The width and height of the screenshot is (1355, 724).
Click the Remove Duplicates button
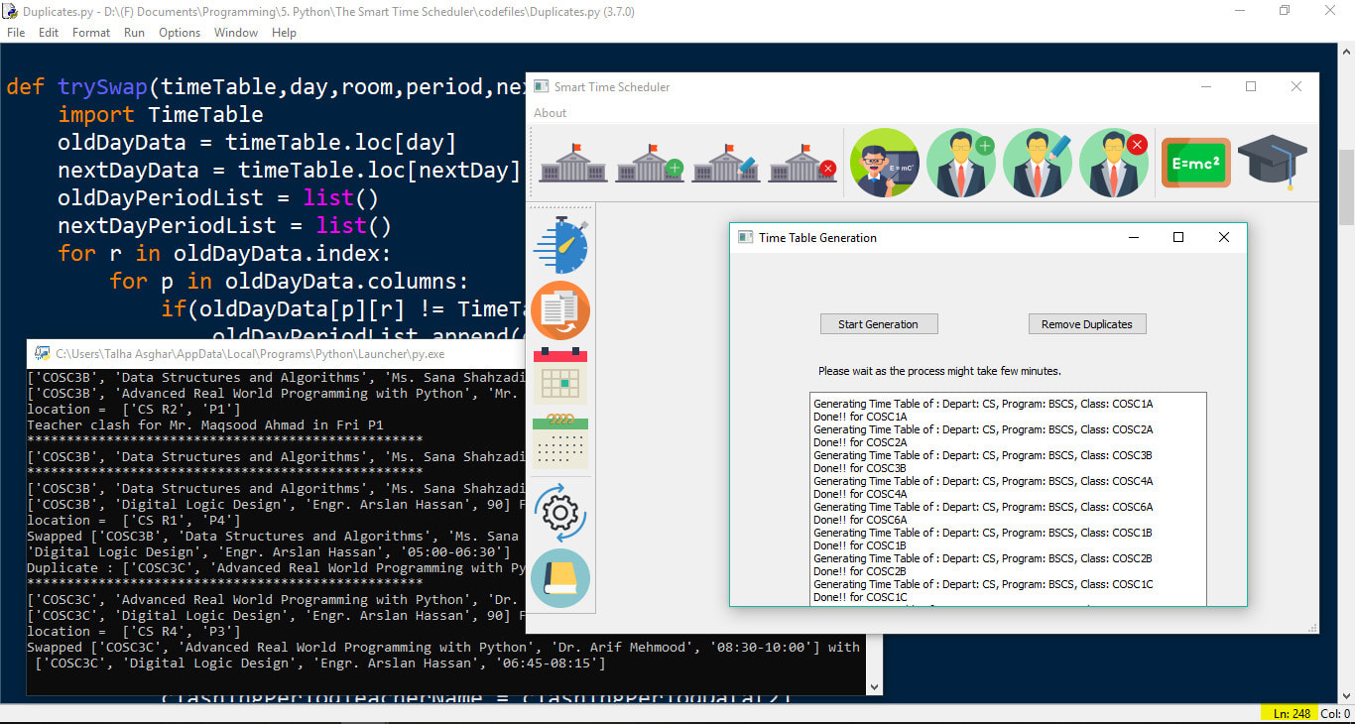[1087, 324]
